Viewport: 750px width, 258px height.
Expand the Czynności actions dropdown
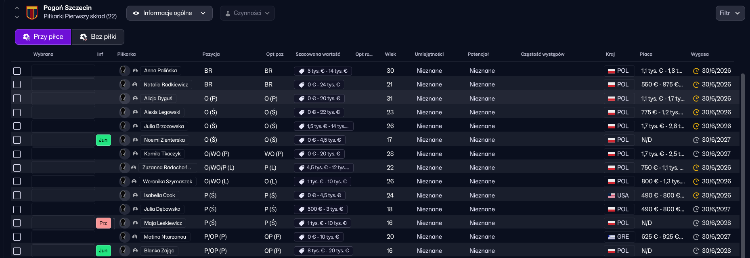pos(247,13)
